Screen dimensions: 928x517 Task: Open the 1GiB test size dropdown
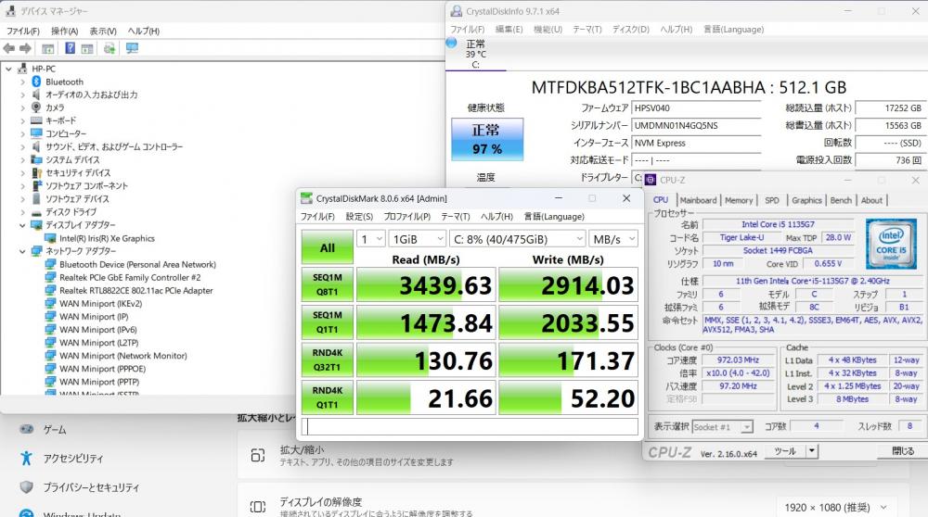[x=418, y=239]
